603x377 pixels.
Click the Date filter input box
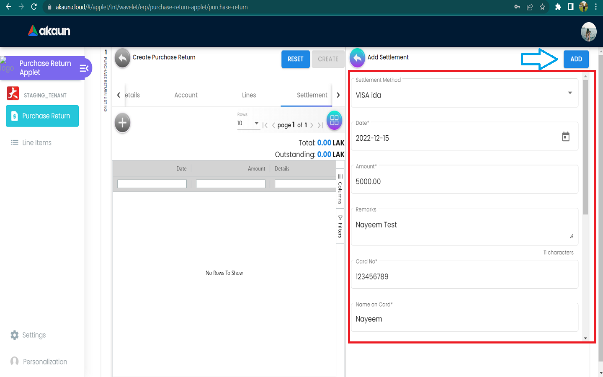152,183
